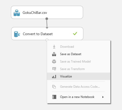Image resolution: width=122 pixels, height=110 pixels.
Task: Click the Visualize bar chart icon
Action: (54, 76)
